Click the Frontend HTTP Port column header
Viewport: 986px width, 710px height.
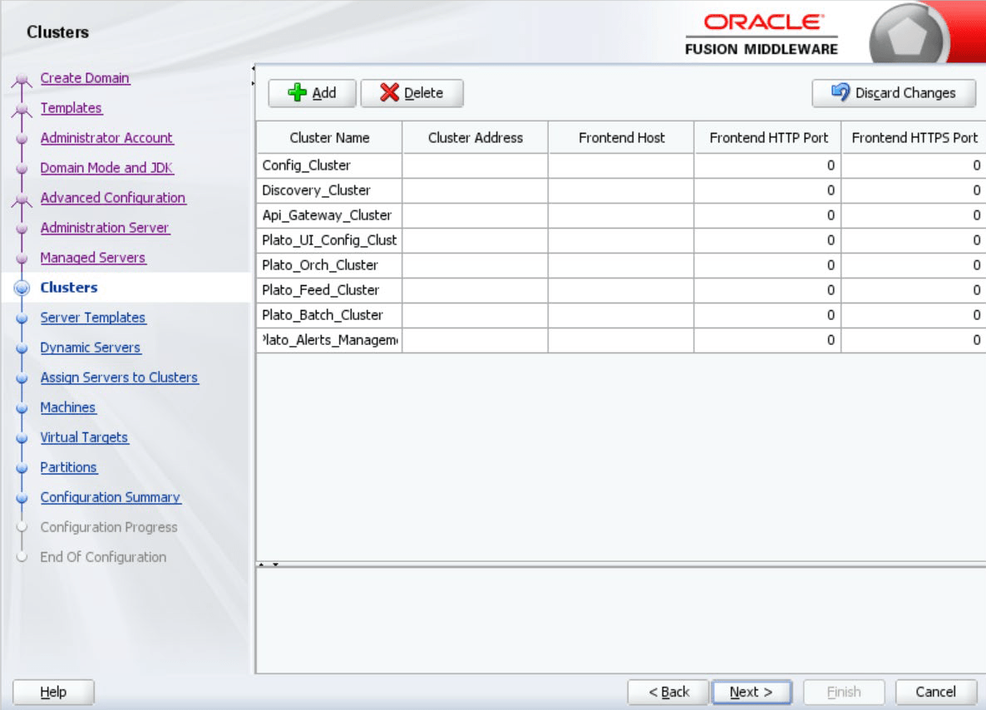[768, 138]
